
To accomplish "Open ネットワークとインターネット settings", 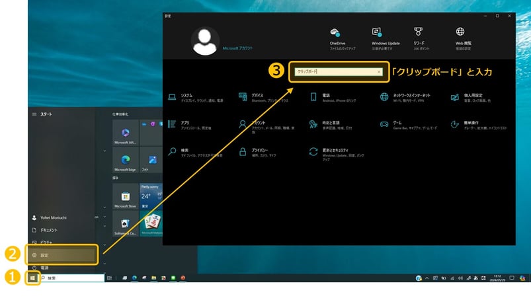I will coord(405,98).
